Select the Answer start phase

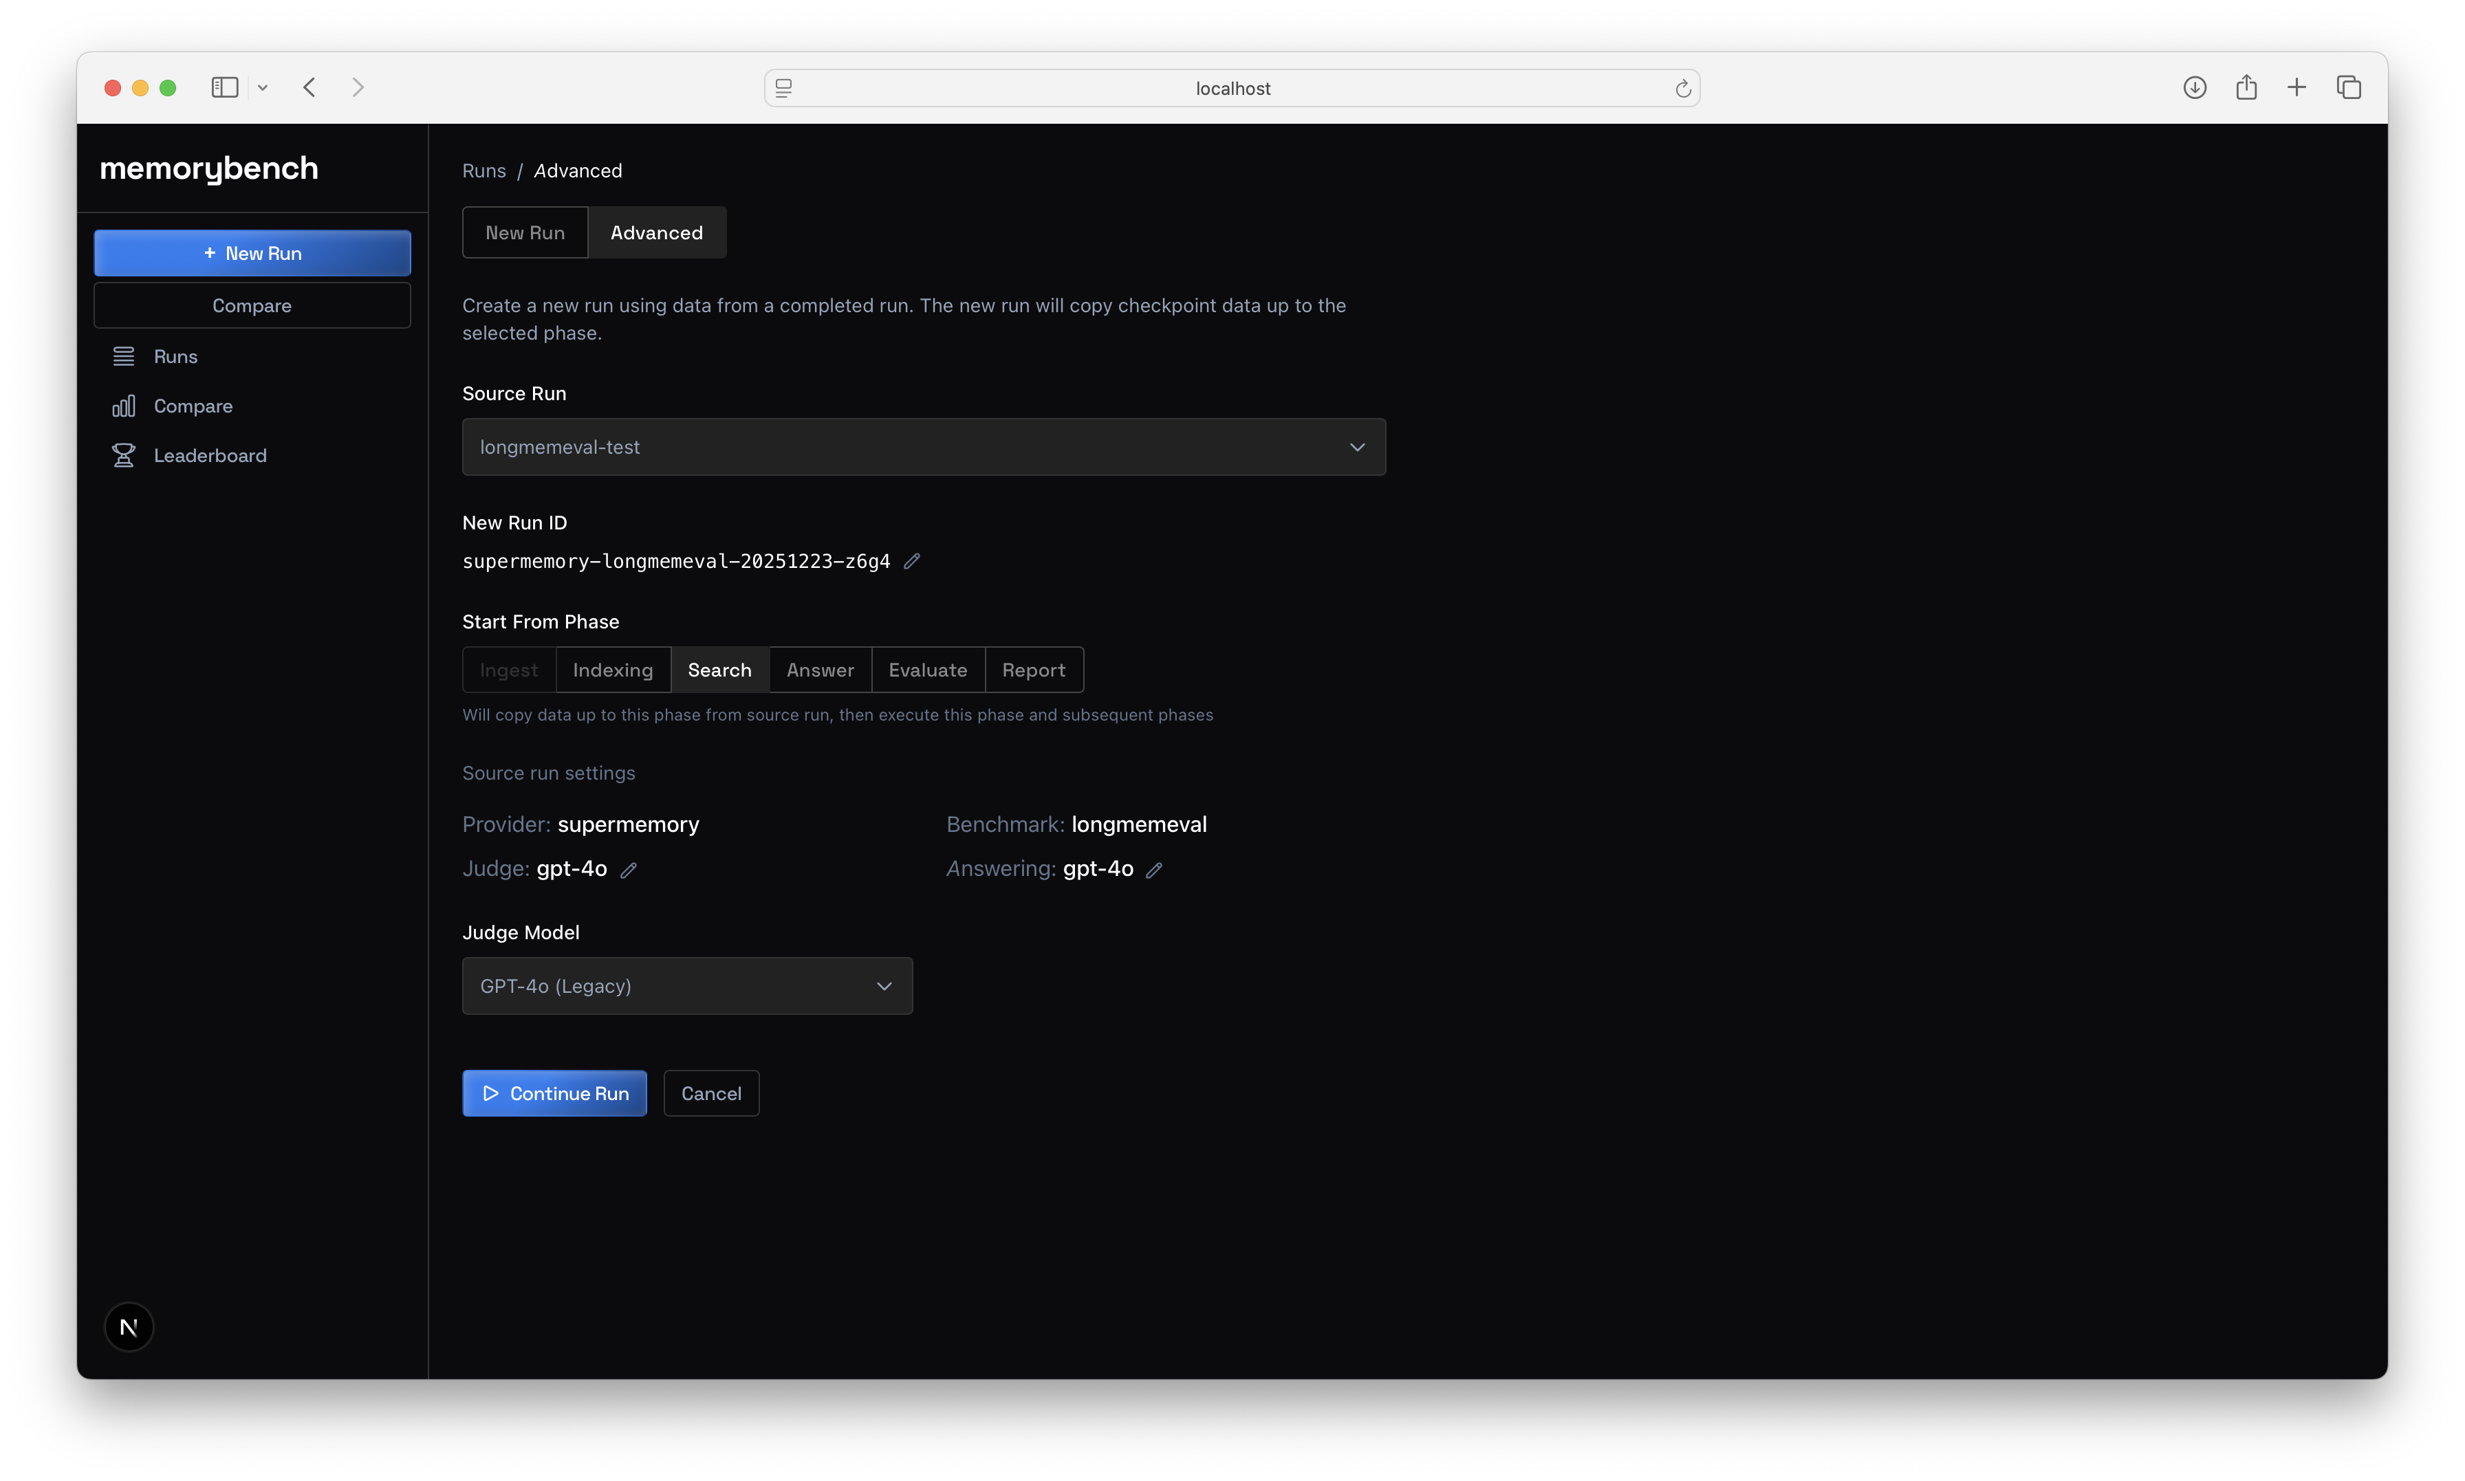(x=819, y=670)
